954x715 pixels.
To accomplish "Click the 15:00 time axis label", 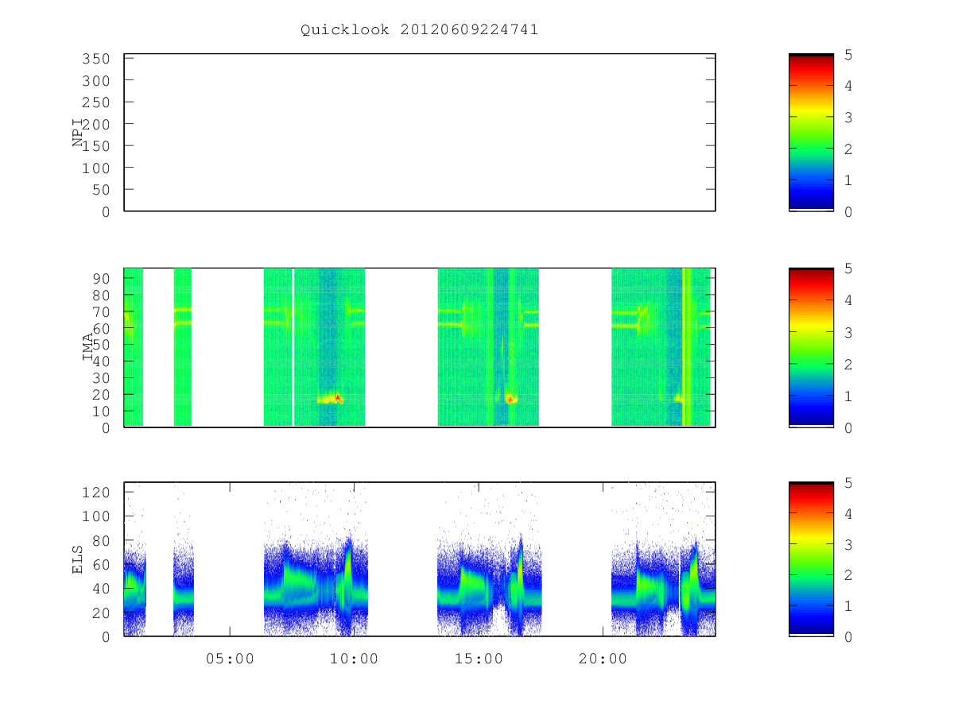I will 479,659.
